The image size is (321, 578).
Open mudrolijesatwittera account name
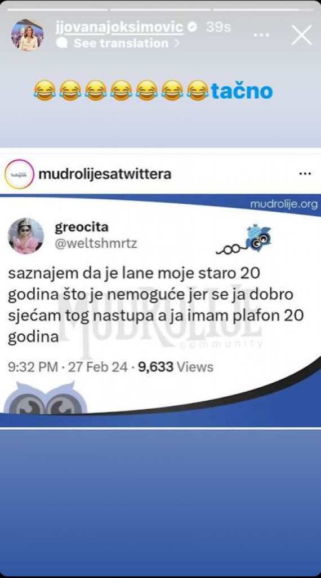(105, 174)
